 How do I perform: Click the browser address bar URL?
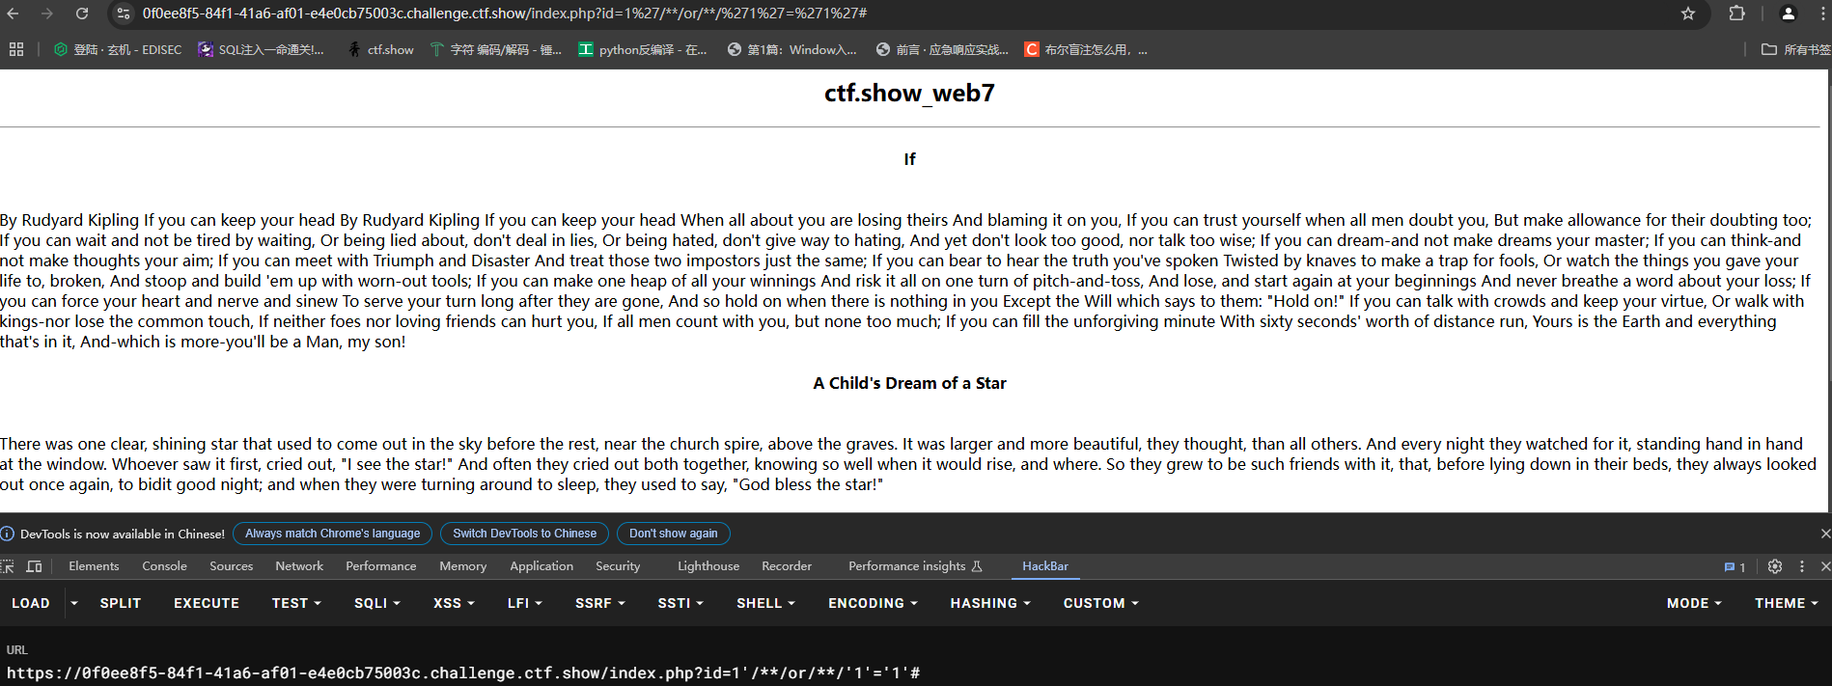pos(505,14)
